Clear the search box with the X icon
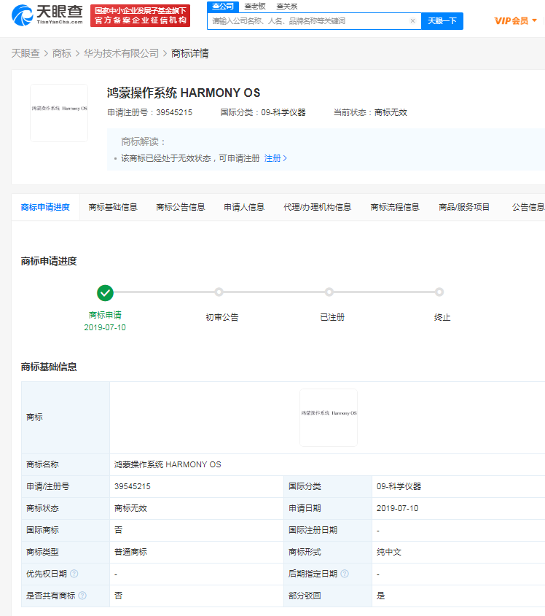545x616 pixels. (x=412, y=21)
